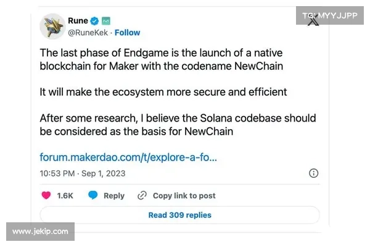Select 'Copy link to post' text
370x247 pixels.
(184, 195)
